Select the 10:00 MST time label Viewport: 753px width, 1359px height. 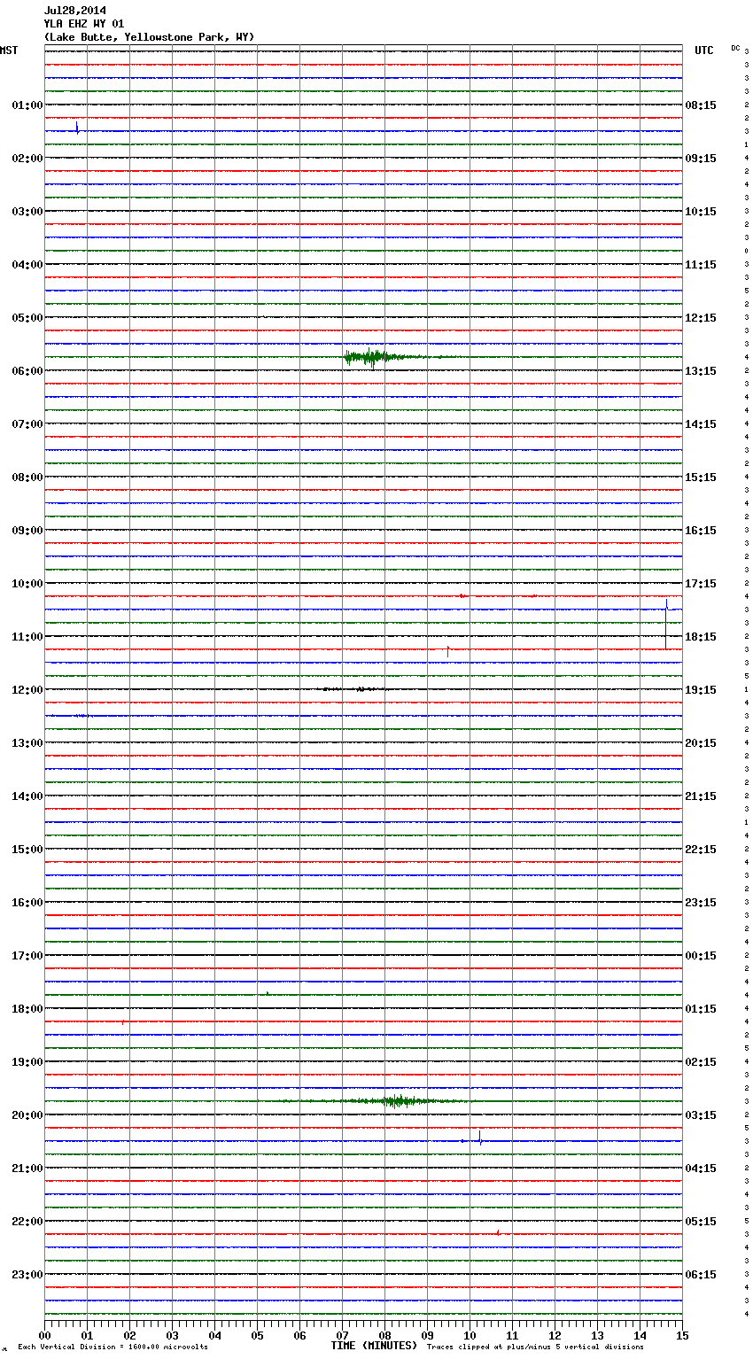coord(27,584)
